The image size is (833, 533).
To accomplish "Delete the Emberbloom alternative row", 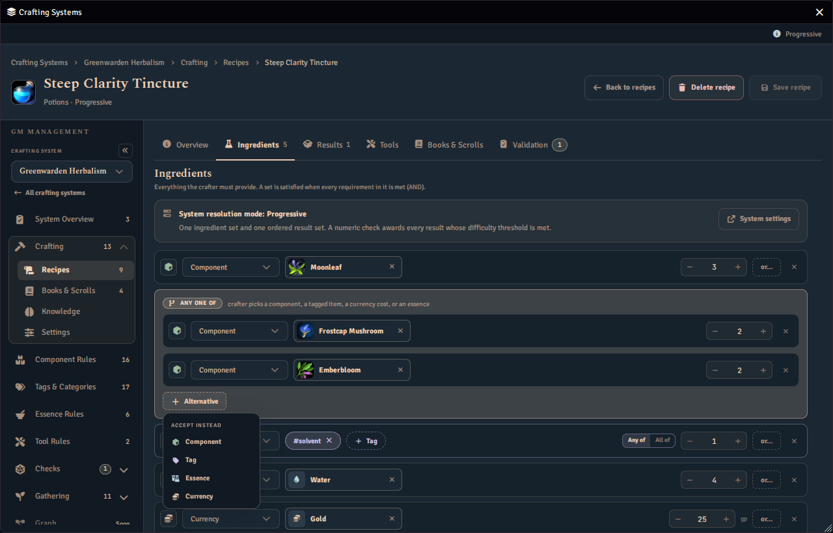I will (x=785, y=370).
